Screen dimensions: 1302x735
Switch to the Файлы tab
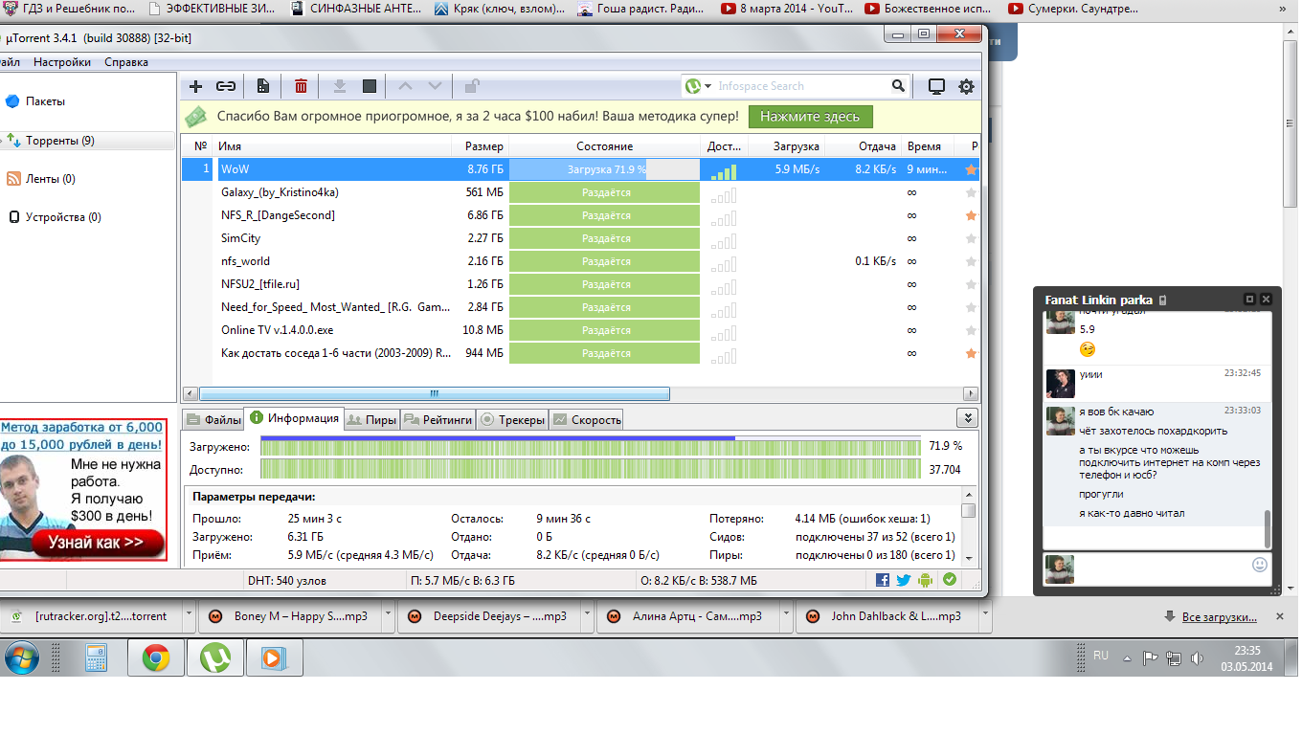(x=213, y=419)
